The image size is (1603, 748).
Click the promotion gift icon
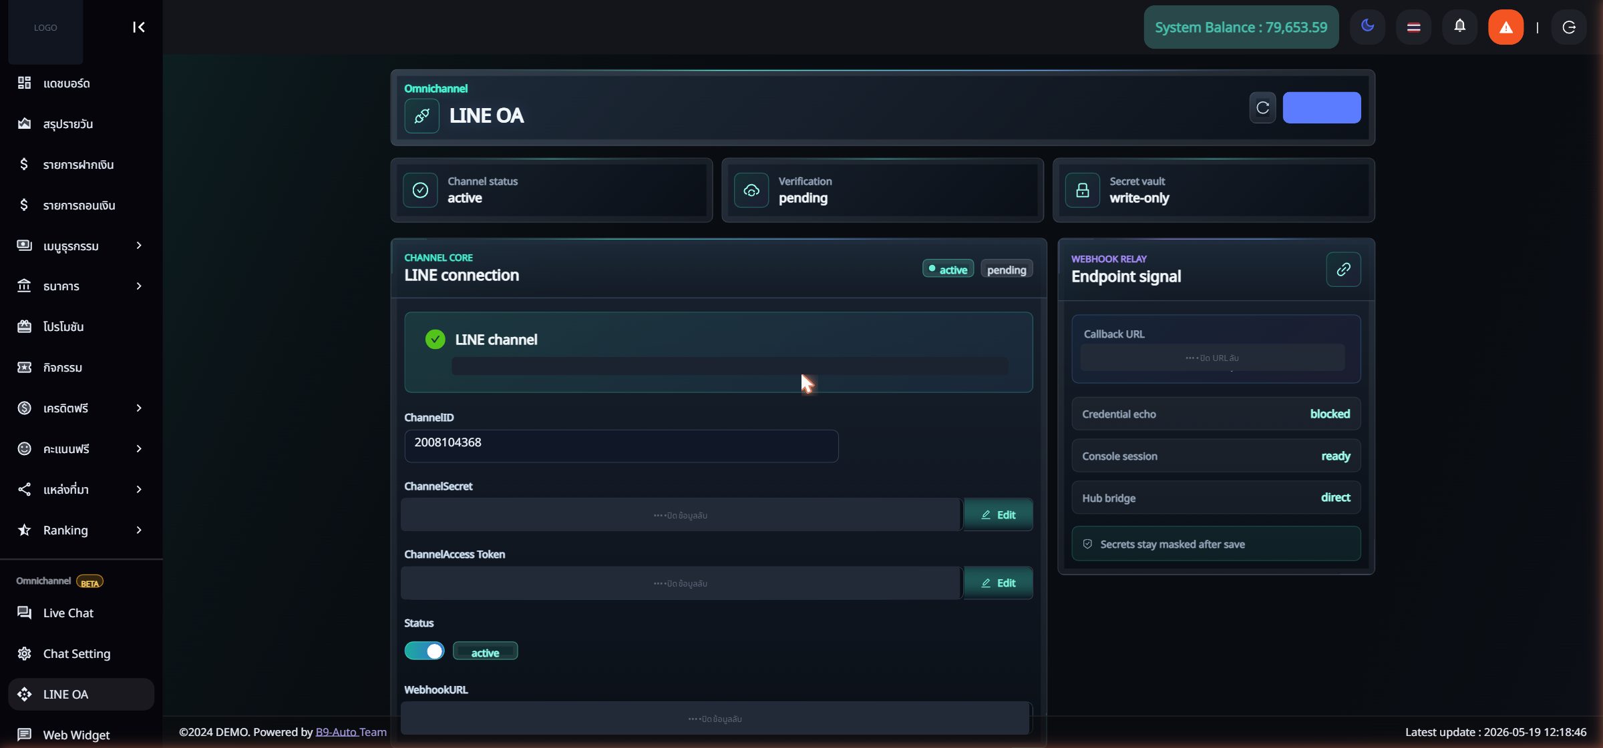coord(24,326)
